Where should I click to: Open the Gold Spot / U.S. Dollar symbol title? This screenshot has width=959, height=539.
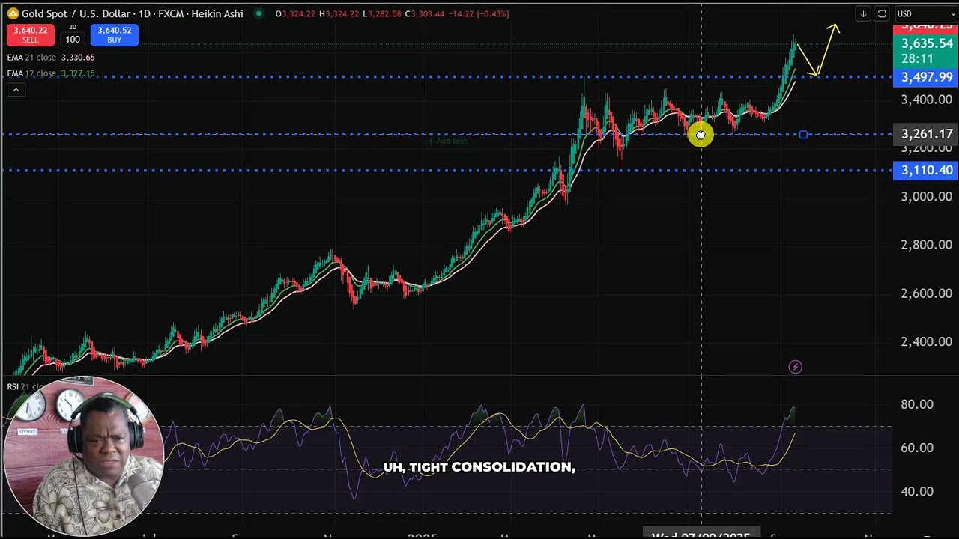(x=133, y=13)
